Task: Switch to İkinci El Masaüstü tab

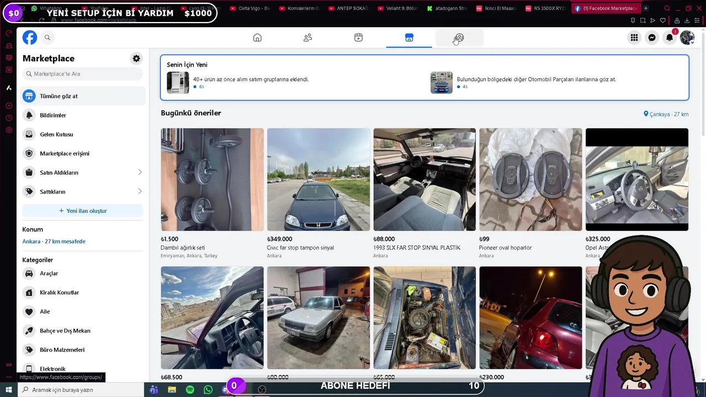Action: tap(496, 8)
